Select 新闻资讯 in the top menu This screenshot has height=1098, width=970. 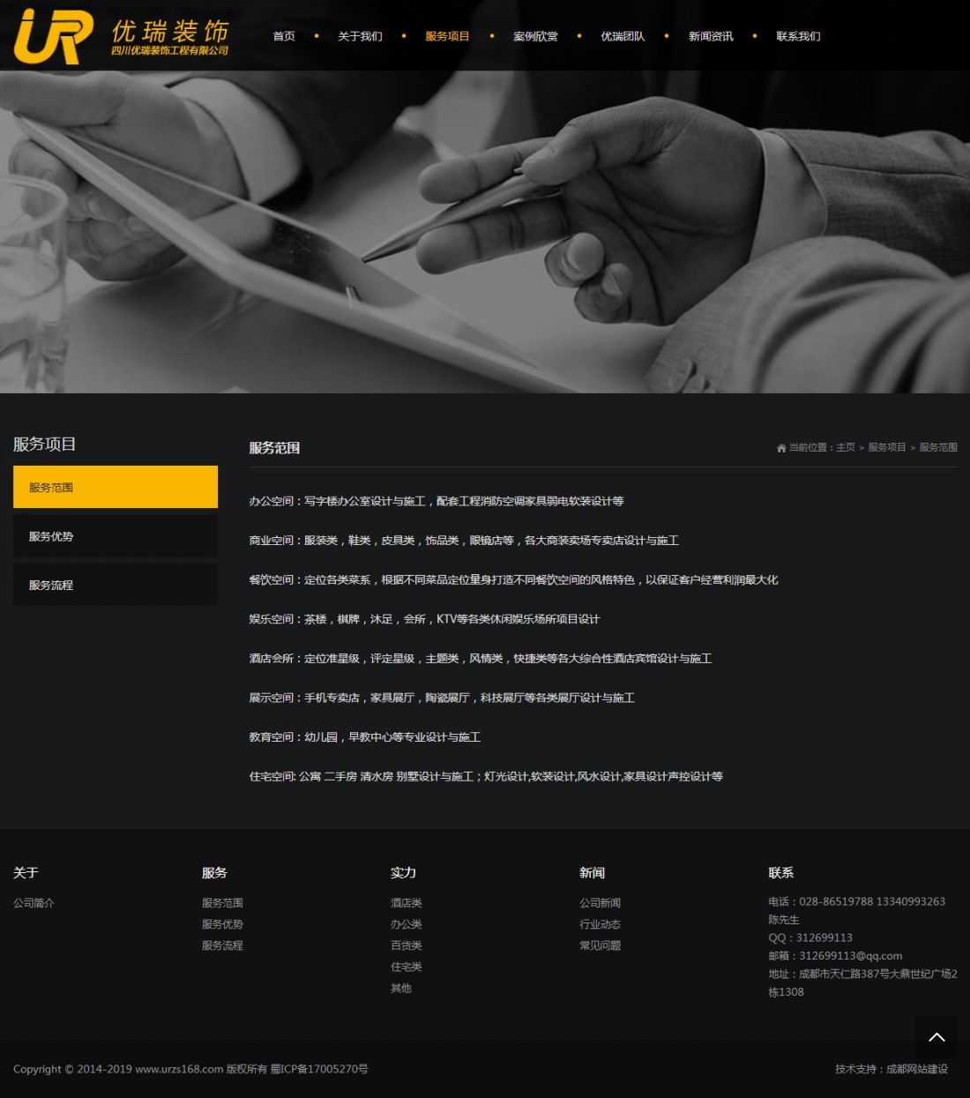tap(711, 36)
